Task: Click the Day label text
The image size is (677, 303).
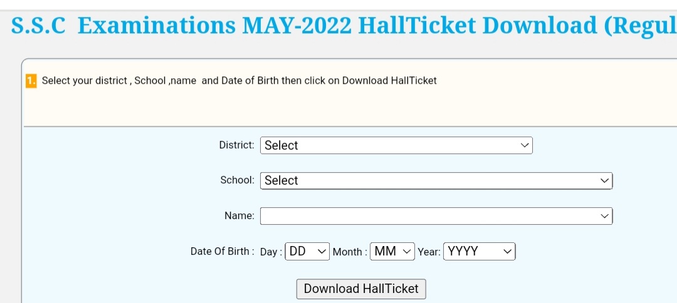Action: tap(271, 252)
